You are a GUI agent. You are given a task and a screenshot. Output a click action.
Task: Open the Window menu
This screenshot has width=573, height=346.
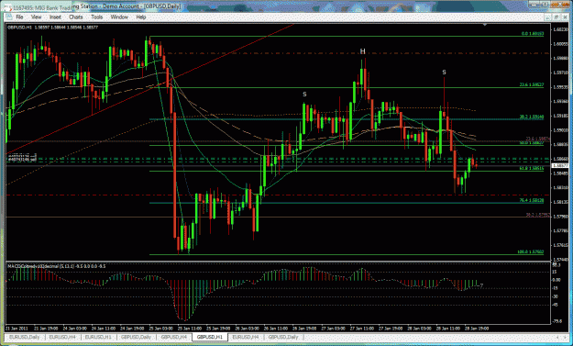click(x=119, y=17)
